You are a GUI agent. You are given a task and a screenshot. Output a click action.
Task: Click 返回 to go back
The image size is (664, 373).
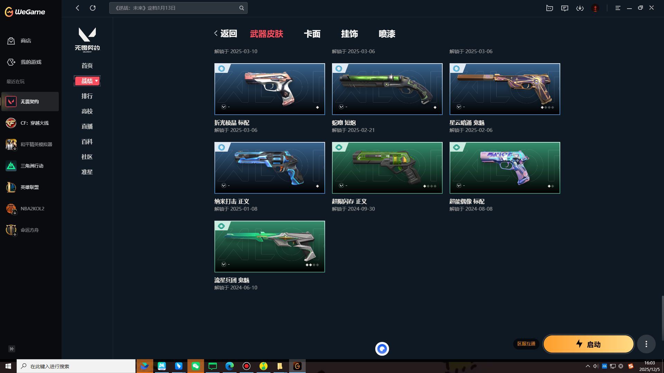(x=228, y=34)
